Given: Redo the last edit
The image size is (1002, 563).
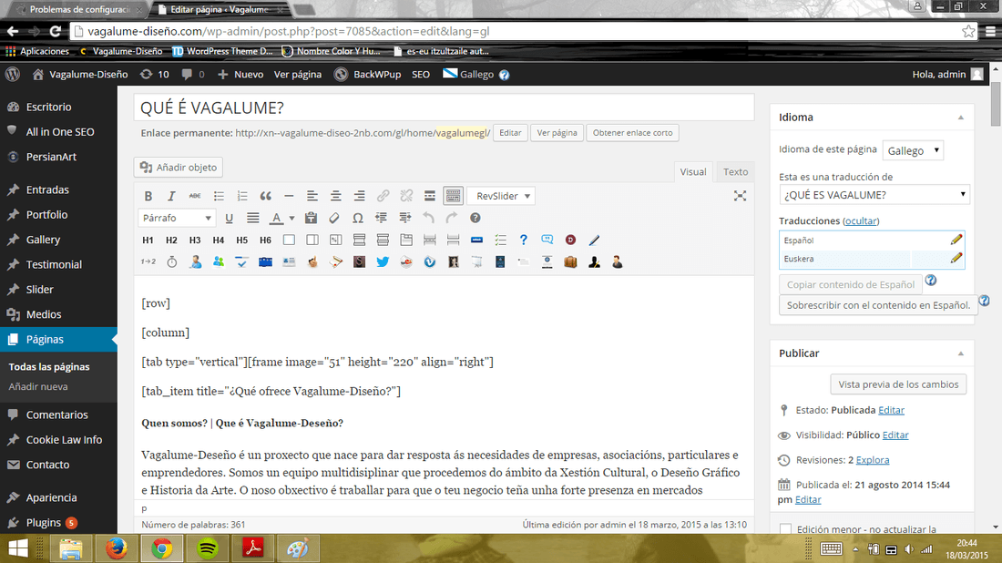Looking at the screenshot, I should [x=452, y=218].
